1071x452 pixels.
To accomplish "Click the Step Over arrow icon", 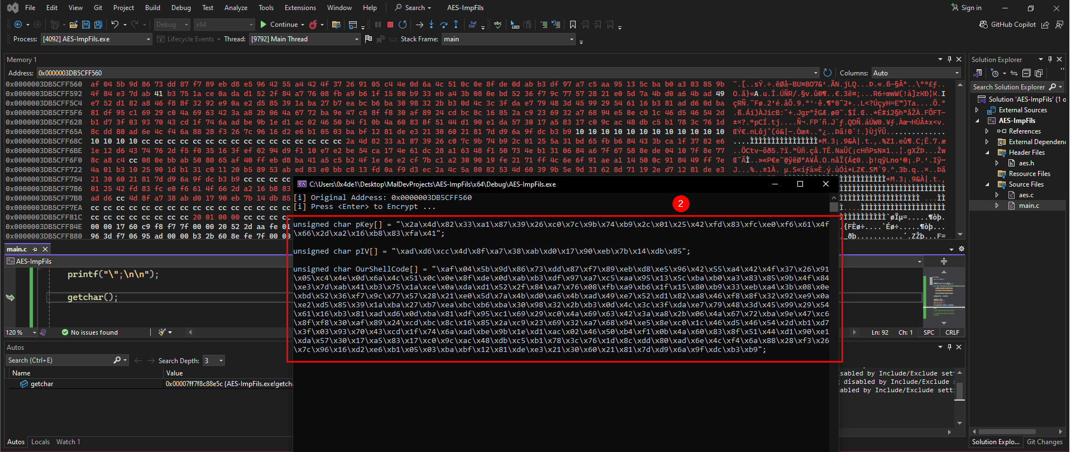I will click(444, 25).
